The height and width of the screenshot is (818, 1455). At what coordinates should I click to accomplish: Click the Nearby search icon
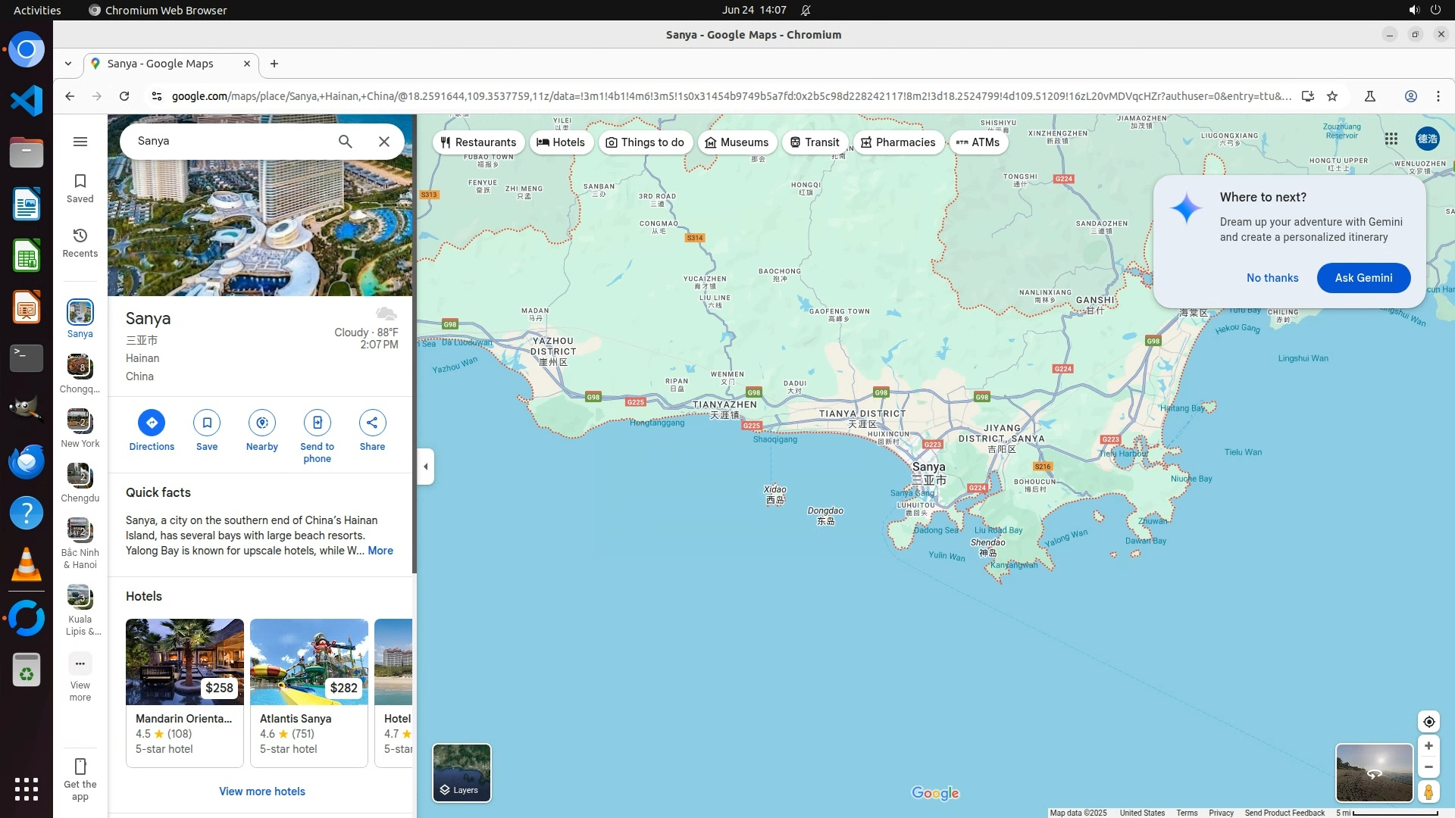coord(262,423)
